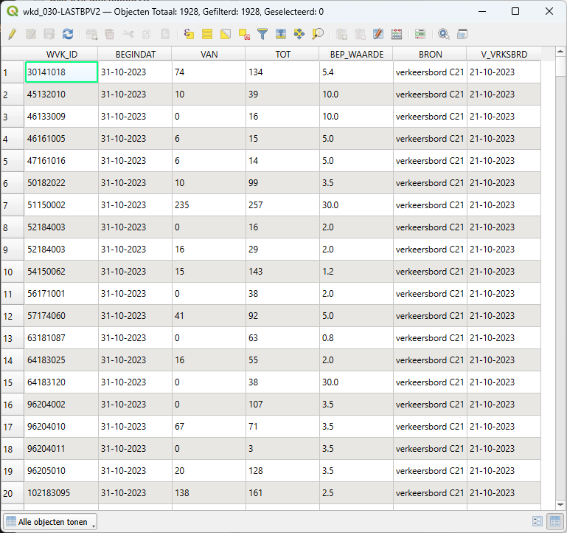Click the BEP_WAARDE cell with value 0.8

357,338
